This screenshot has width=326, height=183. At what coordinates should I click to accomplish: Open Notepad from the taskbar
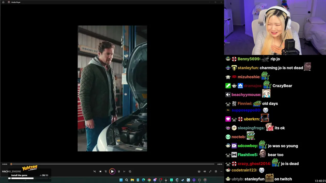pos(138,180)
